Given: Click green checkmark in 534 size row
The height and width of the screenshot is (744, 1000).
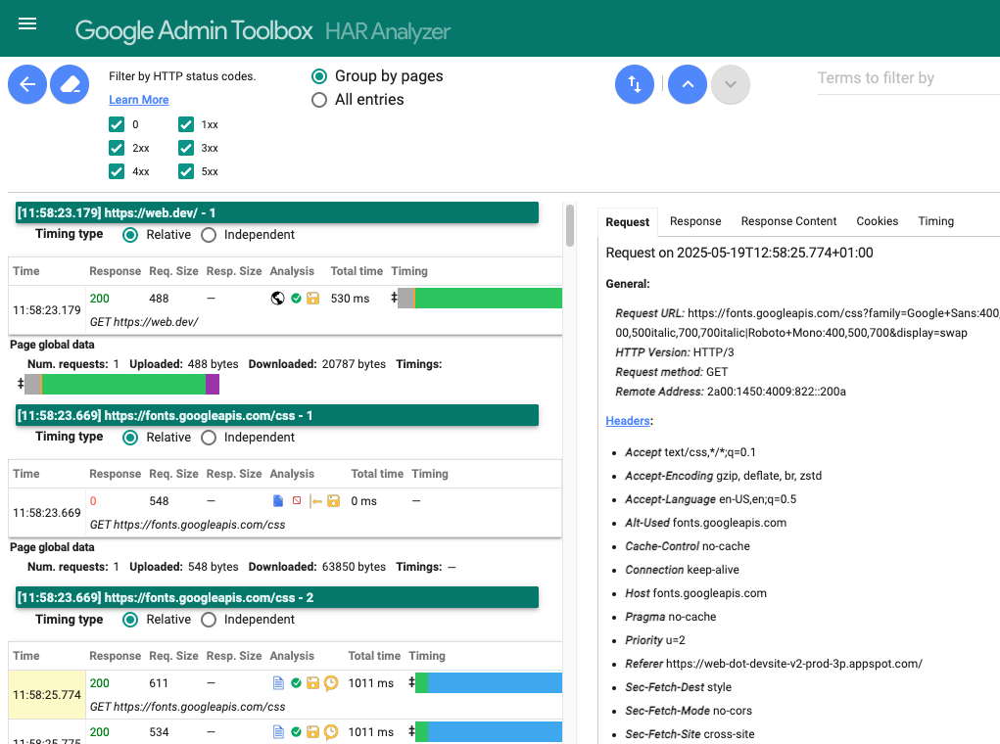Looking at the screenshot, I should click(296, 732).
